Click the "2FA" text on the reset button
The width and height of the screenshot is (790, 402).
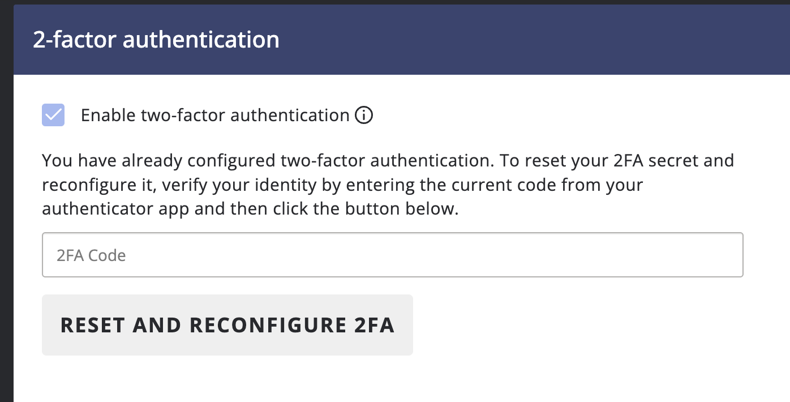pyautogui.click(x=374, y=325)
